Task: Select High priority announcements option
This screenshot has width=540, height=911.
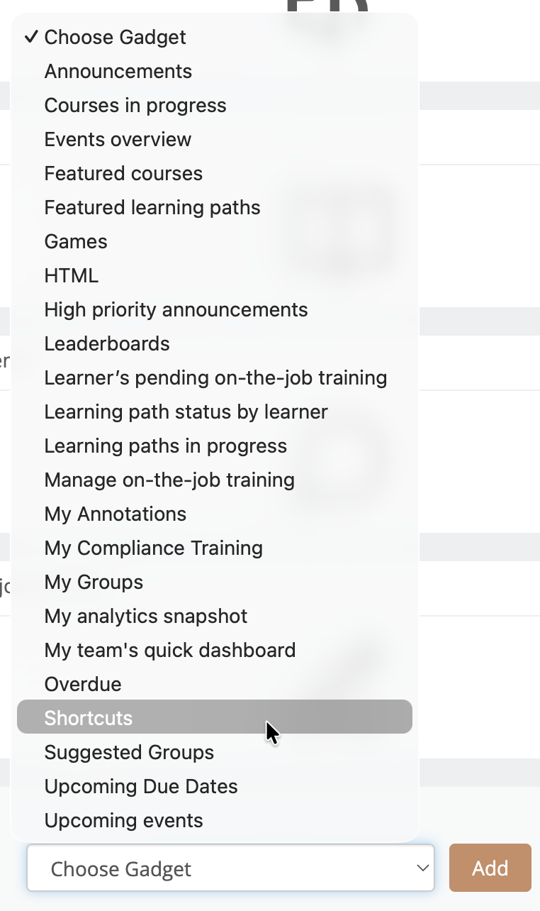Action: 176,310
